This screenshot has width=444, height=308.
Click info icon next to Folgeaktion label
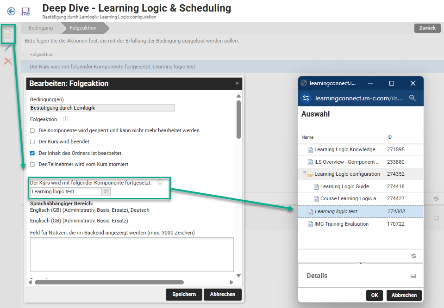[65, 119]
